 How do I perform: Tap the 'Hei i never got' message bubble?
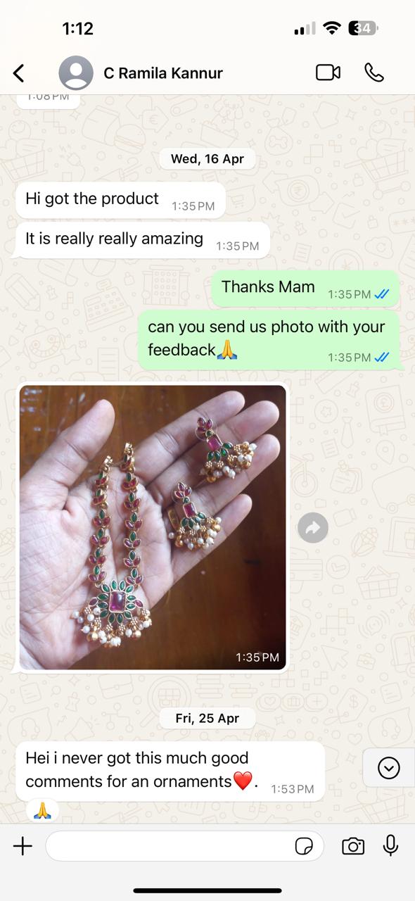170,771
